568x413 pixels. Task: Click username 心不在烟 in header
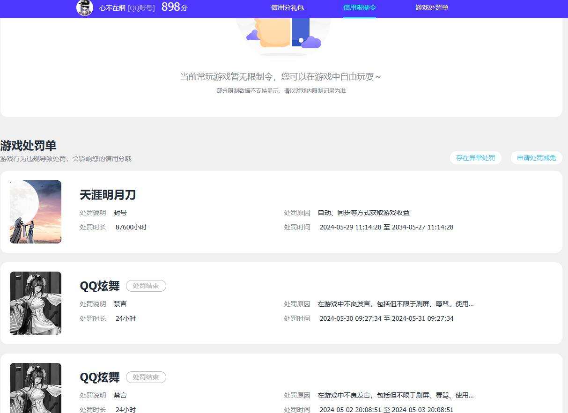click(x=112, y=8)
